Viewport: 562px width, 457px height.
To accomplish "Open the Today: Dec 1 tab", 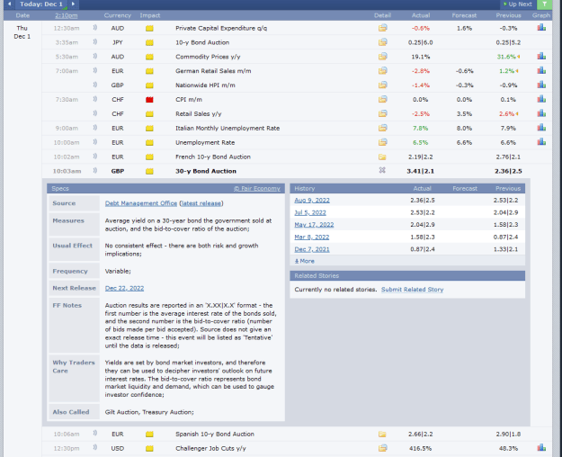I will (41, 4).
